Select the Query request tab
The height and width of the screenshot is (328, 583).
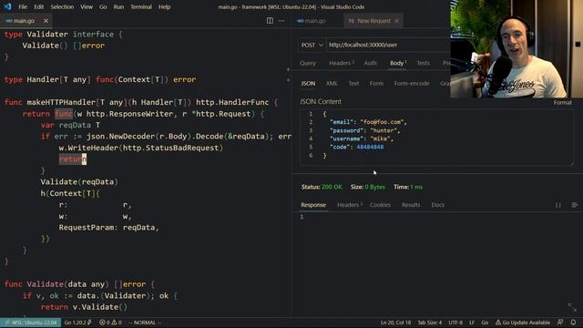click(308, 63)
